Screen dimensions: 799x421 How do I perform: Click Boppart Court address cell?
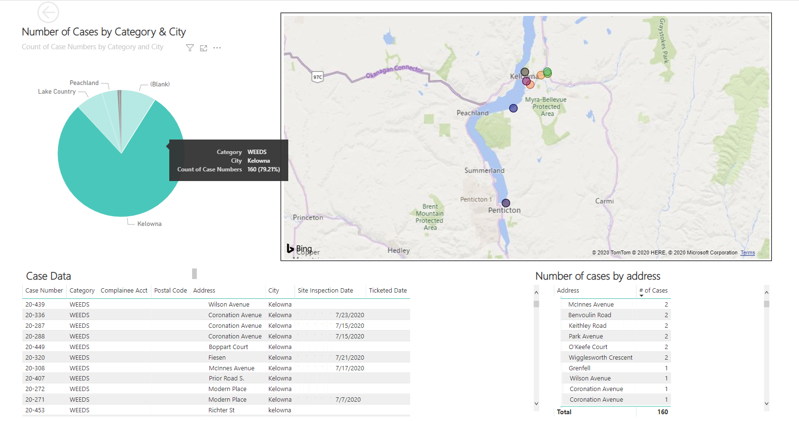(228, 347)
